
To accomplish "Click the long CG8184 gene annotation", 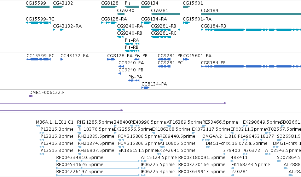I will [251, 14].
